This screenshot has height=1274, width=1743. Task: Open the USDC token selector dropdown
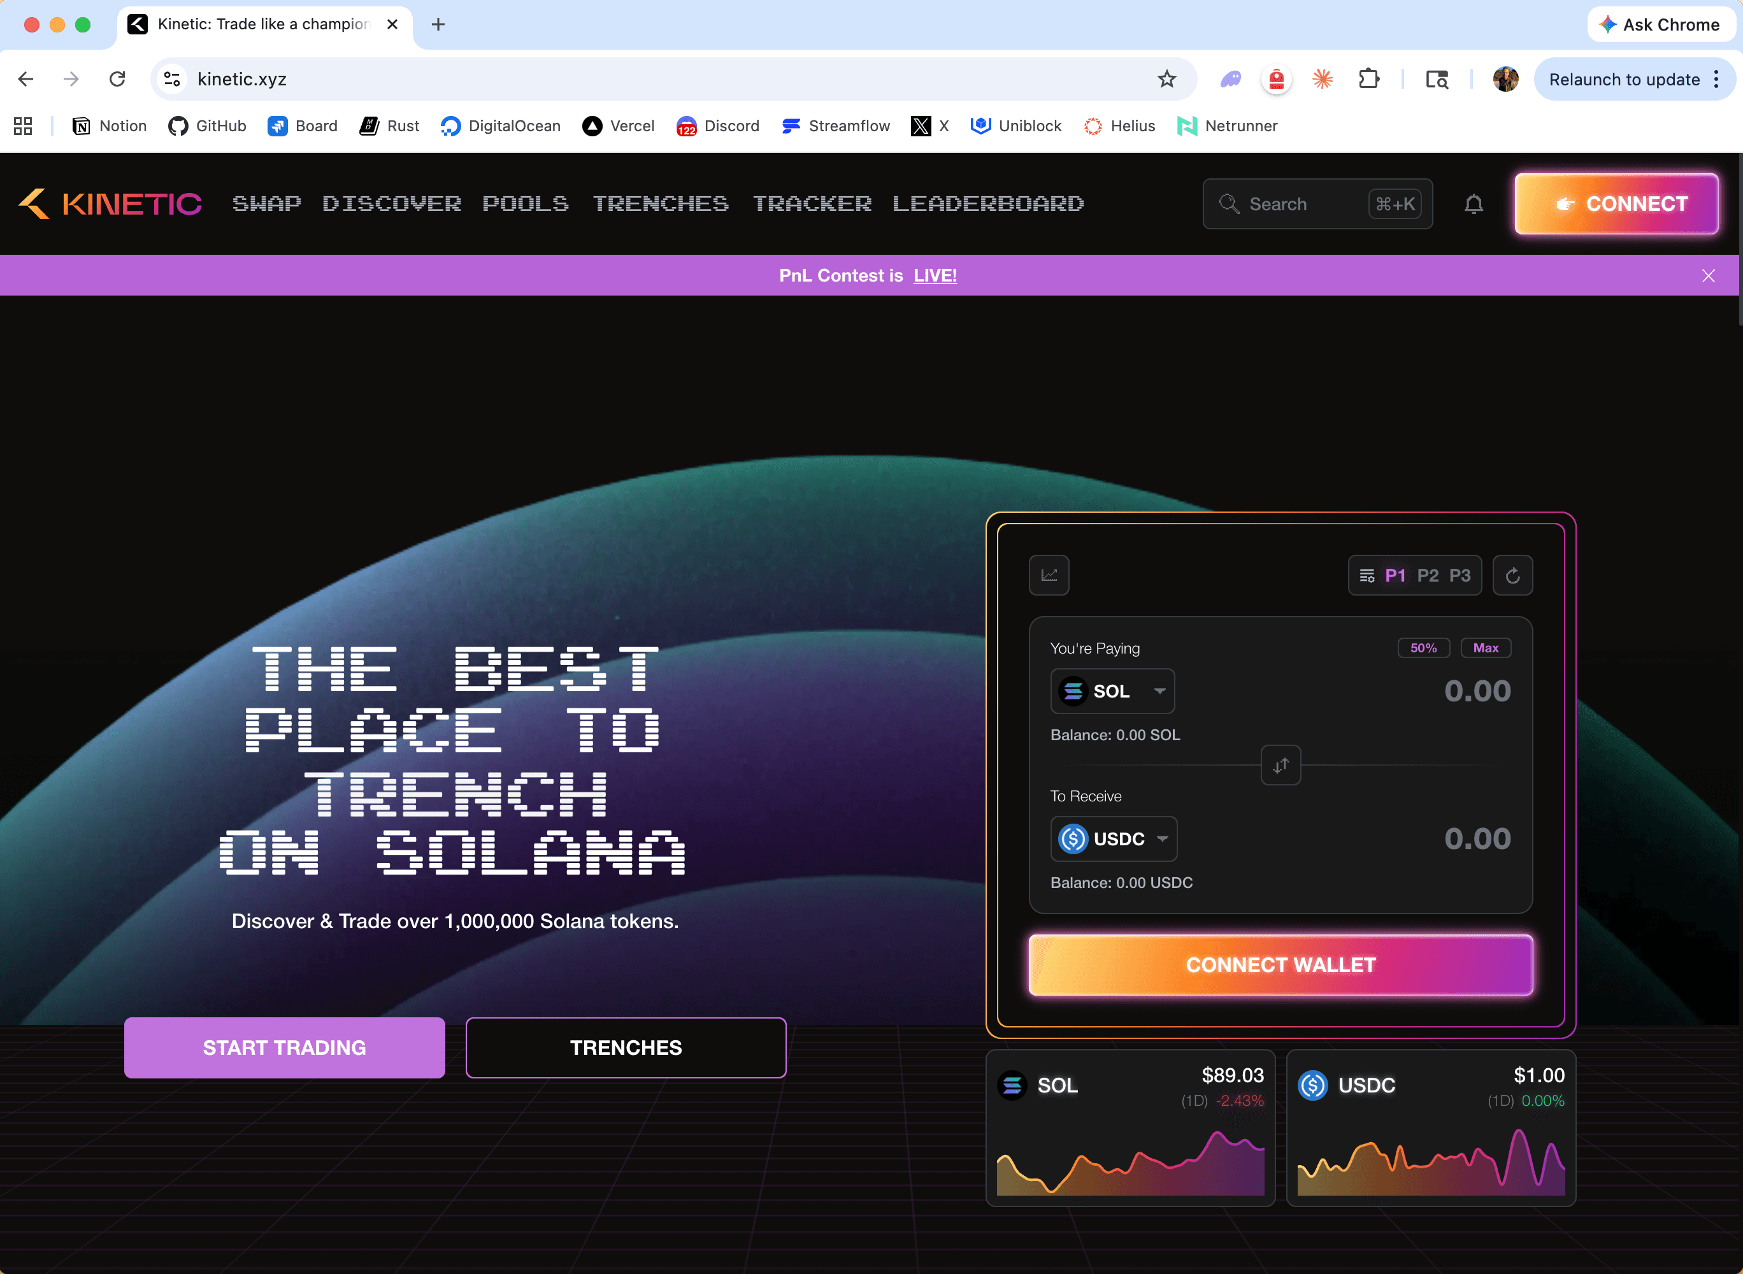[1114, 839]
